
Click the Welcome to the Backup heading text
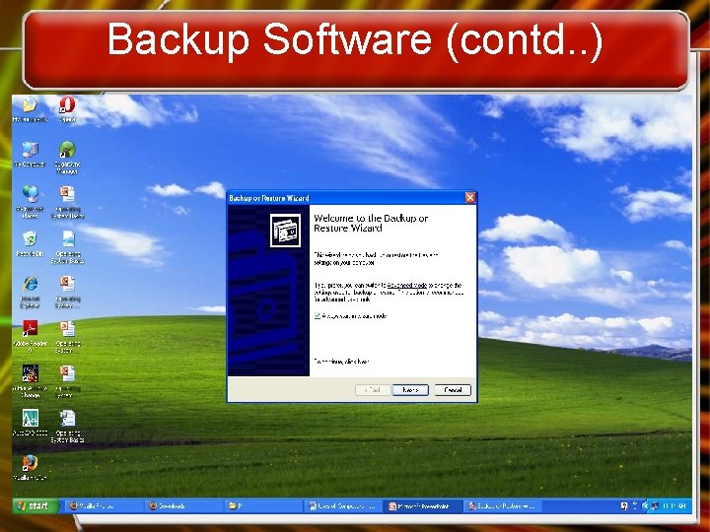pos(371,223)
